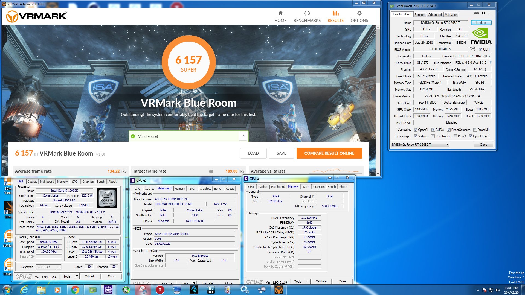Click the green Valid score check icon
The height and width of the screenshot is (295, 525).
pyautogui.click(x=133, y=136)
